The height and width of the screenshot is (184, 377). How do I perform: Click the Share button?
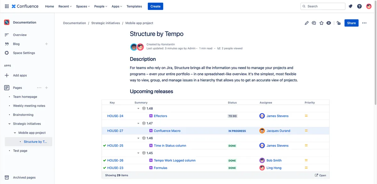pyautogui.click(x=352, y=23)
